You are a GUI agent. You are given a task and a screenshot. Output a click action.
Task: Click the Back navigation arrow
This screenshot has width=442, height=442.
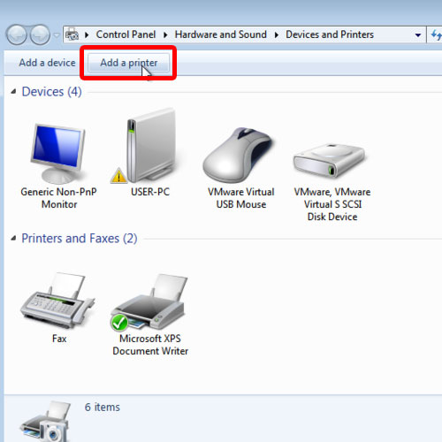pos(17,34)
